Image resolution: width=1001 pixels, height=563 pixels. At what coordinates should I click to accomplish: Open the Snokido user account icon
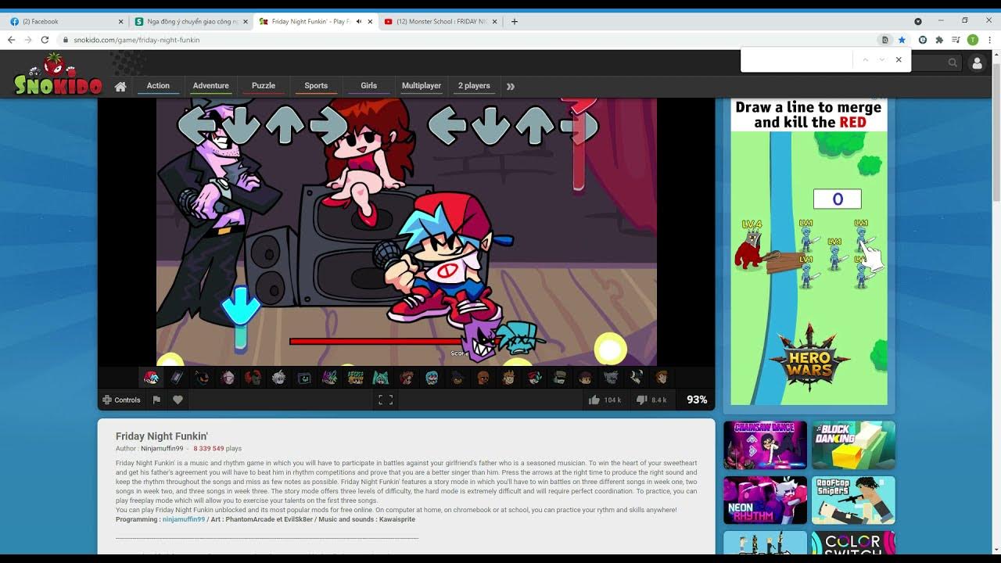(x=977, y=63)
